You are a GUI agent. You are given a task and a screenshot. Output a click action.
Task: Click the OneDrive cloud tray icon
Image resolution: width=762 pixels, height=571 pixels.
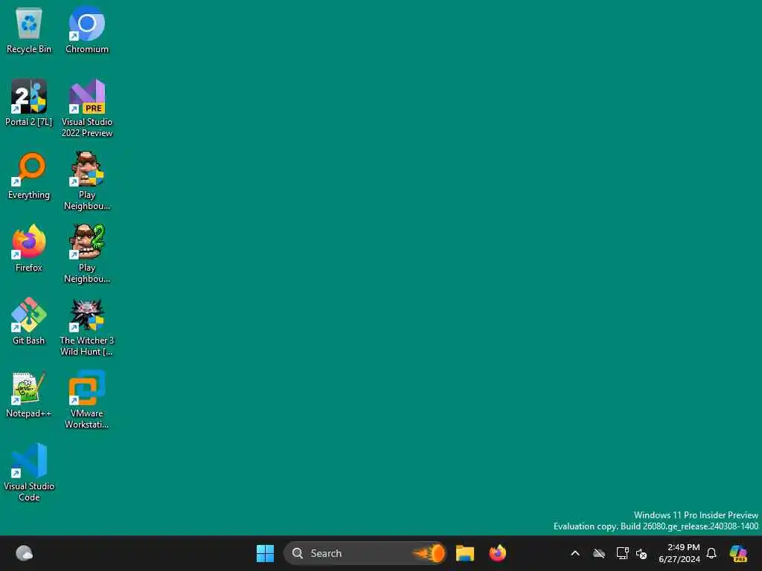(599, 553)
